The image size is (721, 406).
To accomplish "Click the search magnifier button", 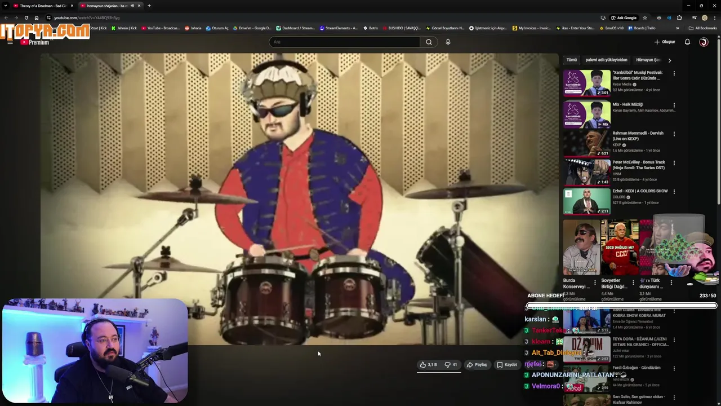I will point(429,42).
